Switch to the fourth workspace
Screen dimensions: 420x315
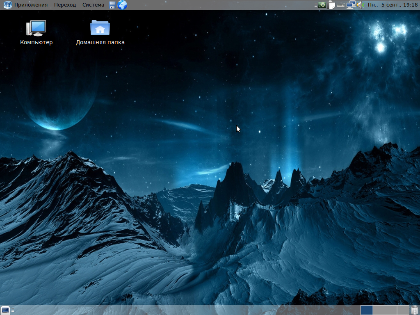pyautogui.click(x=403, y=310)
